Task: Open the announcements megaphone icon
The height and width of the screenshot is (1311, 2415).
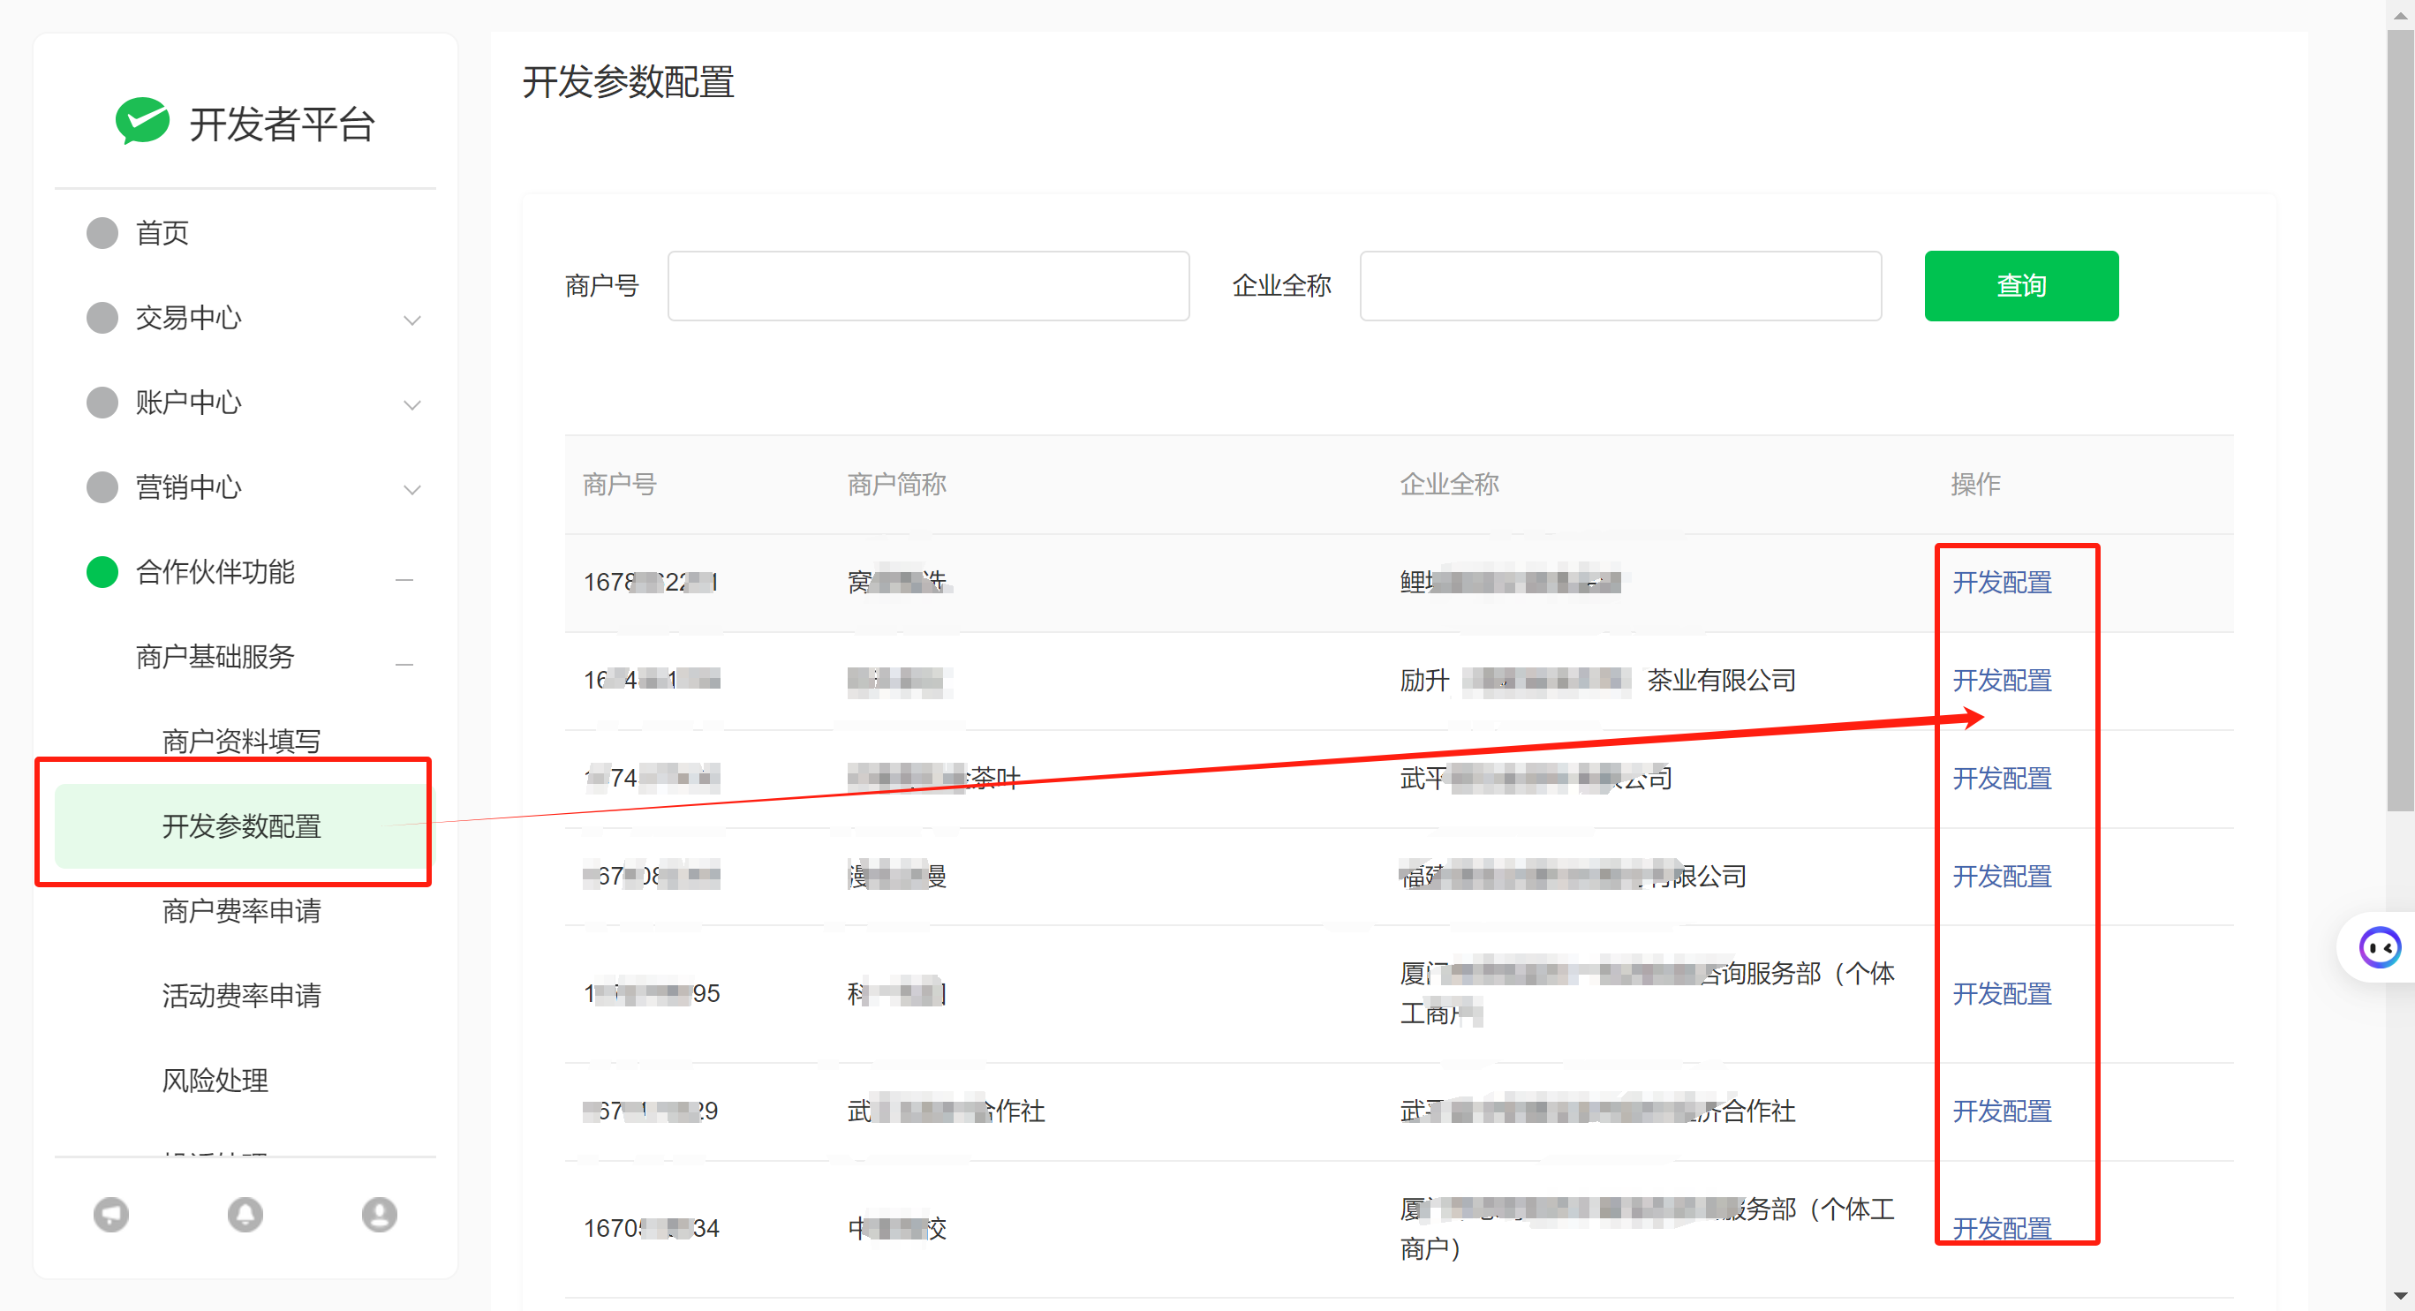Action: (x=110, y=1215)
